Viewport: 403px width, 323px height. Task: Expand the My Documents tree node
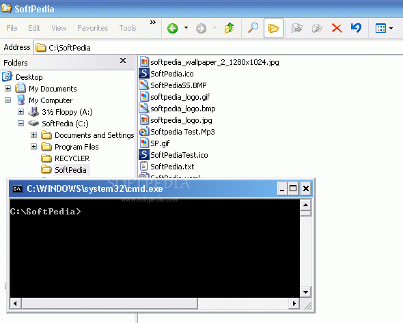pyautogui.click(x=8, y=89)
